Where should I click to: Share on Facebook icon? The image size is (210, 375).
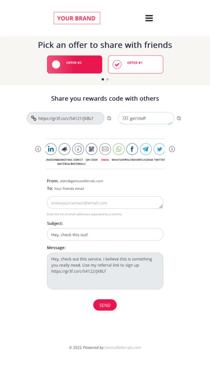132,149
